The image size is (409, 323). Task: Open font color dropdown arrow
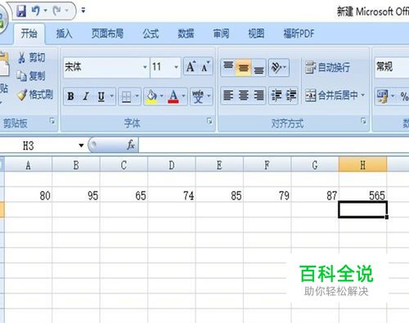183,96
